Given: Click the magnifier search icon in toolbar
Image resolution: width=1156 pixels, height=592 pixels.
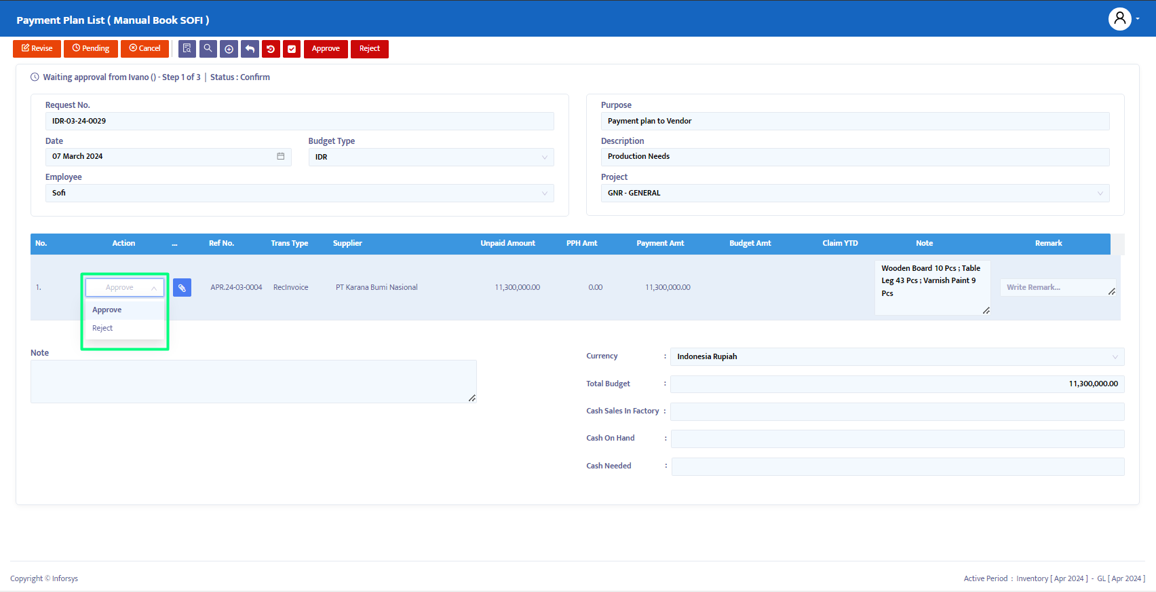Looking at the screenshot, I should pos(208,49).
